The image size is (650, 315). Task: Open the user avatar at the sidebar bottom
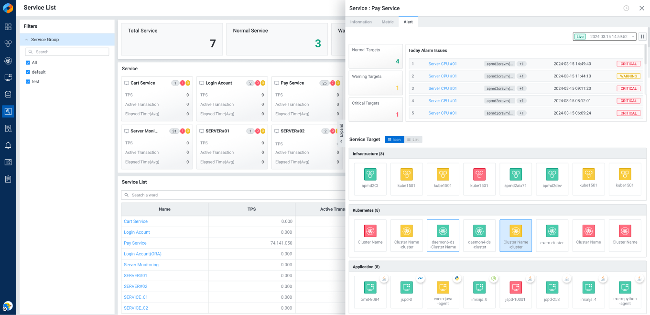(8, 306)
